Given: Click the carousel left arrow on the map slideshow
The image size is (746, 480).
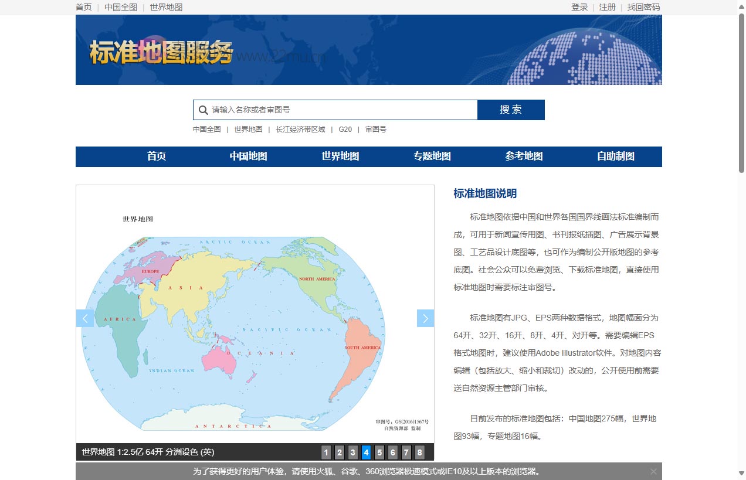Looking at the screenshot, I should pyautogui.click(x=86, y=318).
